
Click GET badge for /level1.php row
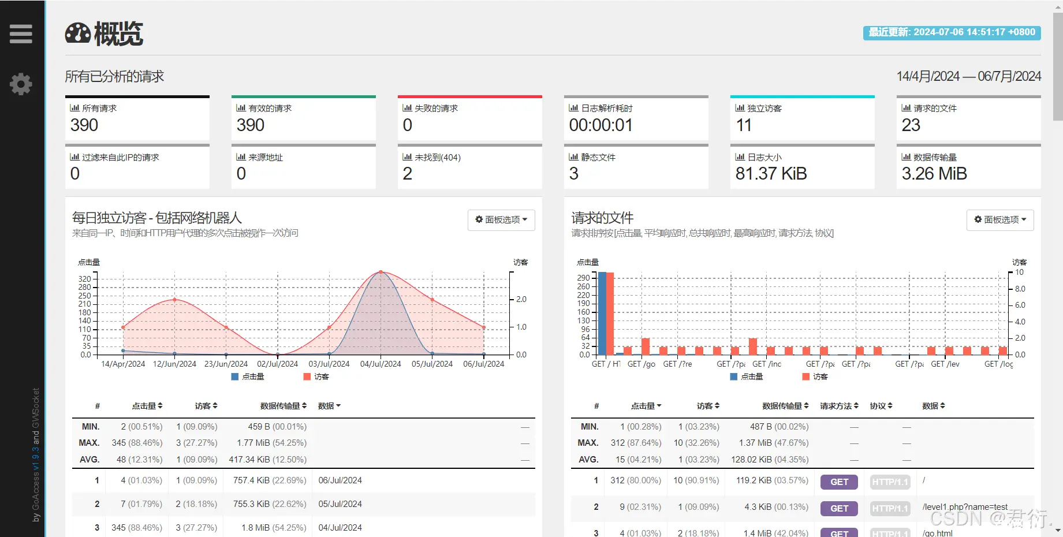point(839,509)
